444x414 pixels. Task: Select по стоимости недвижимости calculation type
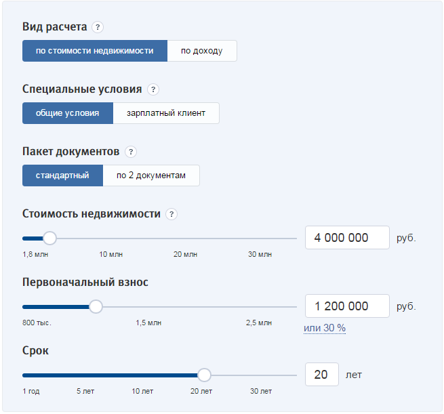click(x=95, y=51)
